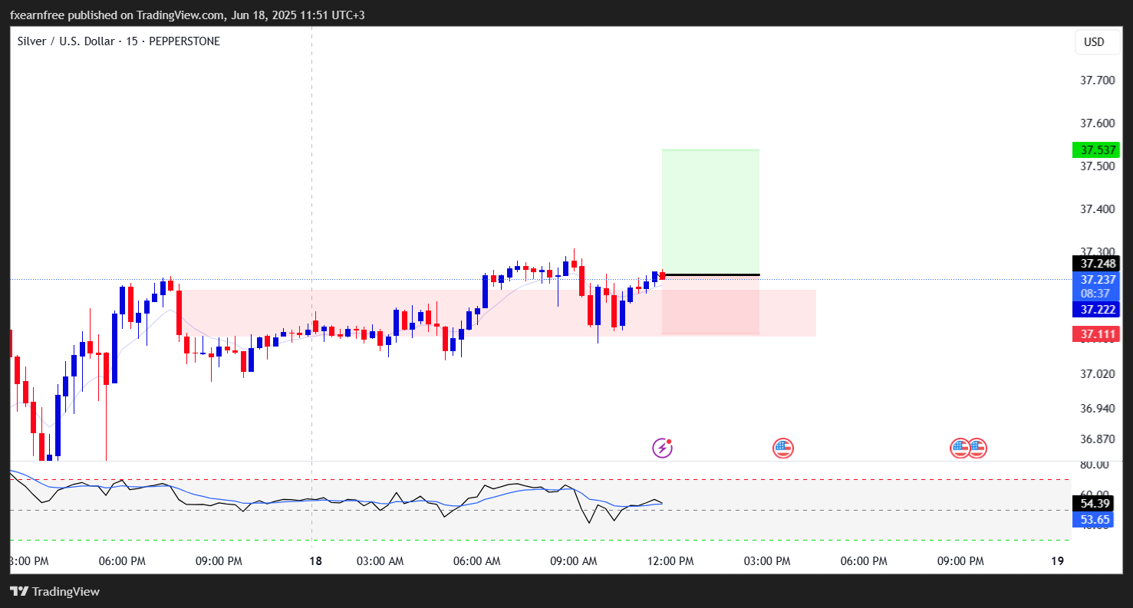Click the TradingView logo at bottom left
Screen dimensions: 1133x608
[54, 591]
